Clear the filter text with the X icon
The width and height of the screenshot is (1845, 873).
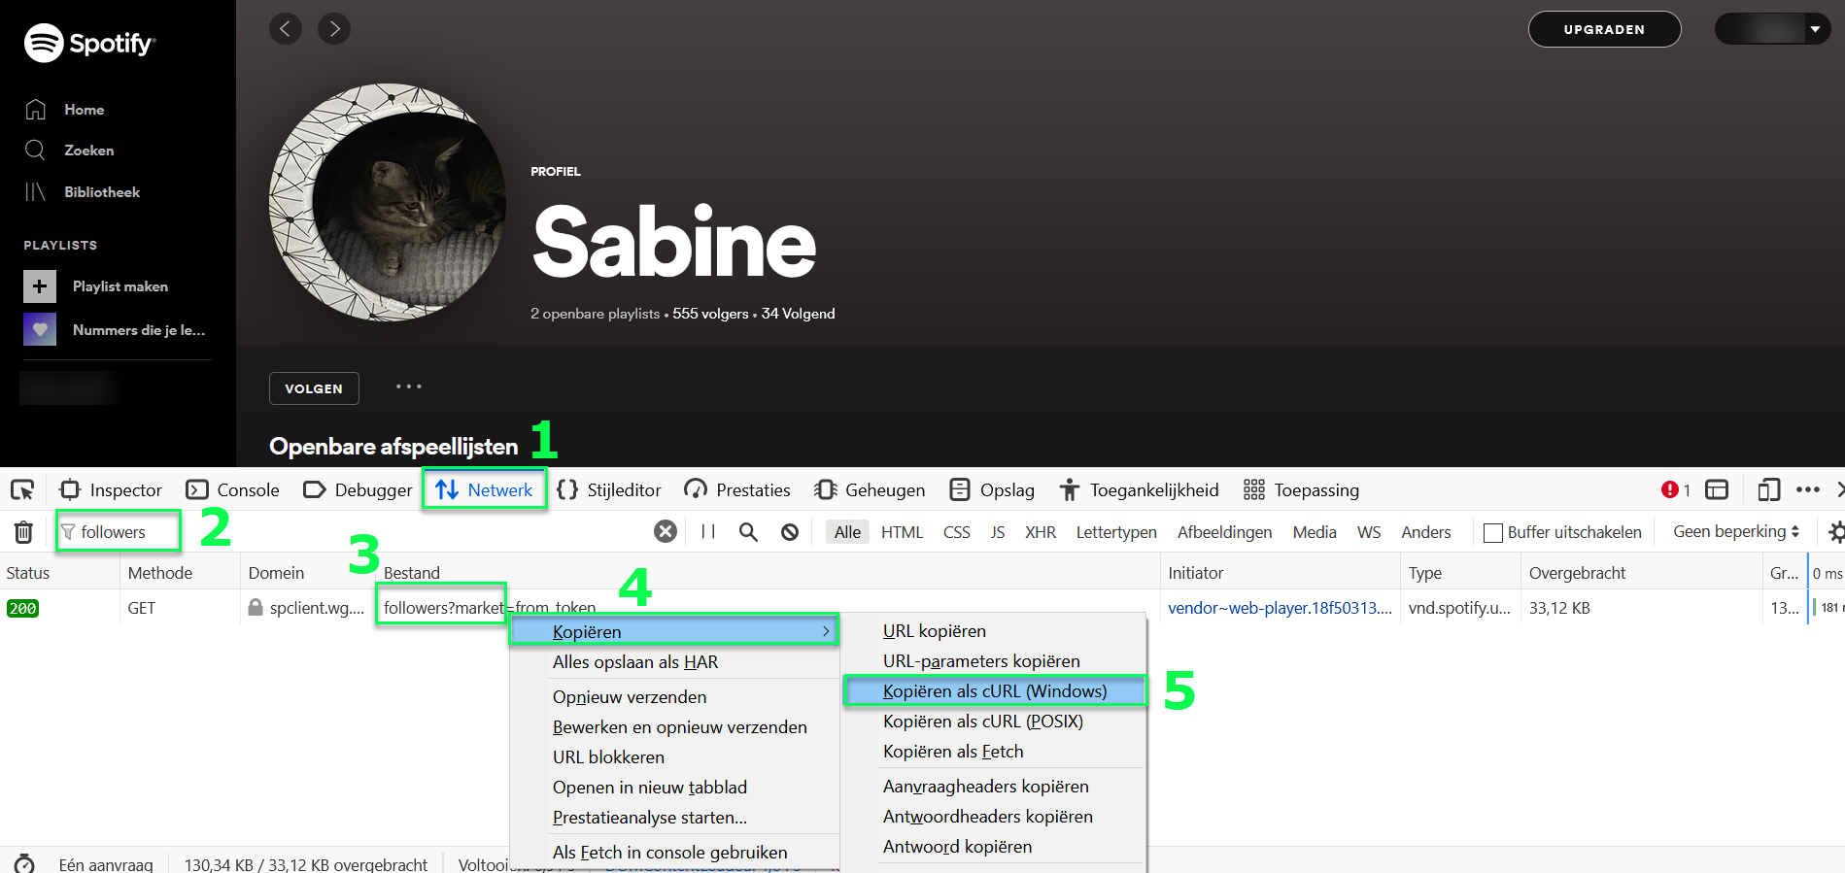point(666,531)
